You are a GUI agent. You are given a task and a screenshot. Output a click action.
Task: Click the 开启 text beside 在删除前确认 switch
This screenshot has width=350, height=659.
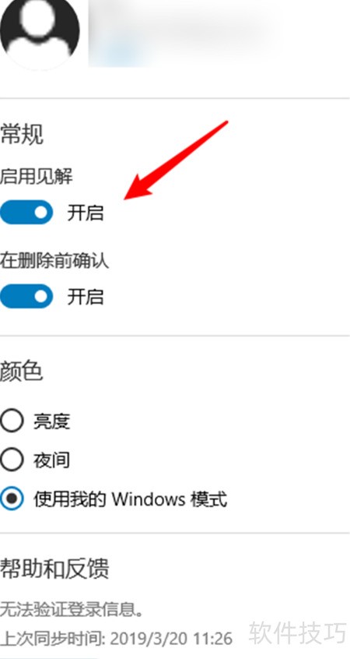click(86, 297)
